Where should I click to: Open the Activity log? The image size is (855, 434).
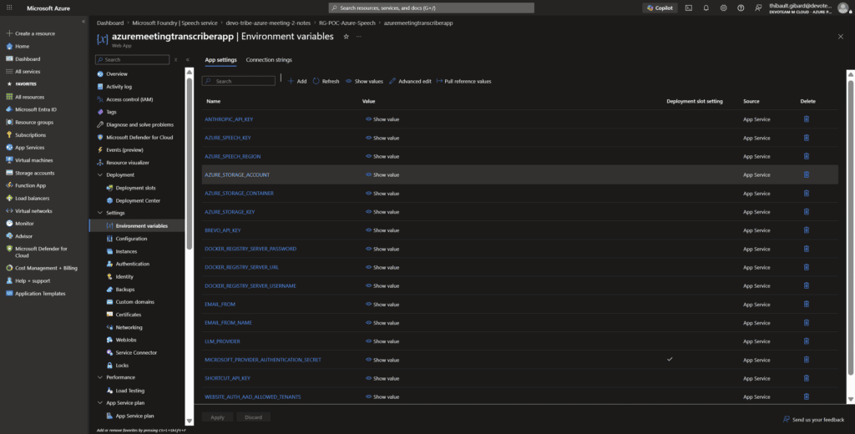(119, 87)
